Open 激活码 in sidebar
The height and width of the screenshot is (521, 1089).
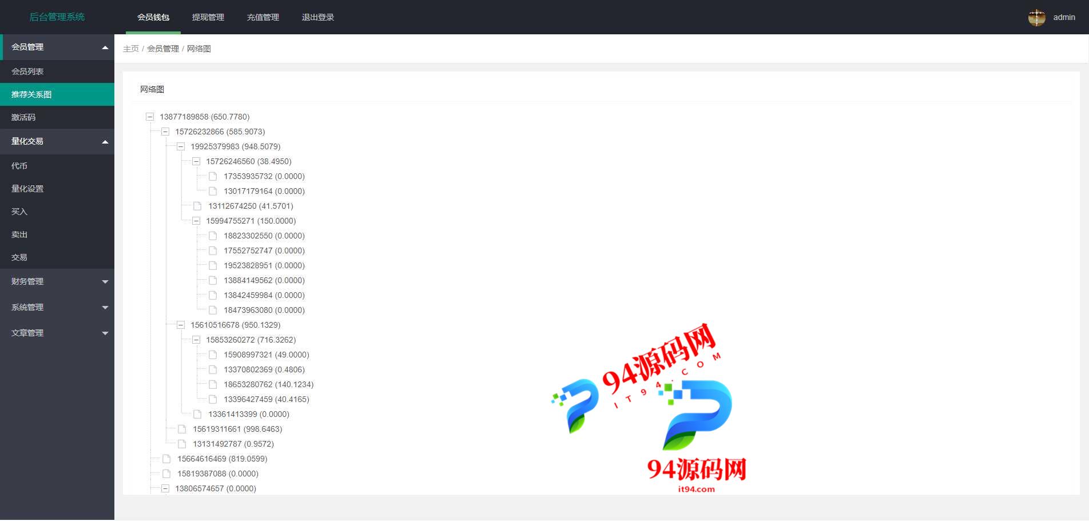(57, 117)
